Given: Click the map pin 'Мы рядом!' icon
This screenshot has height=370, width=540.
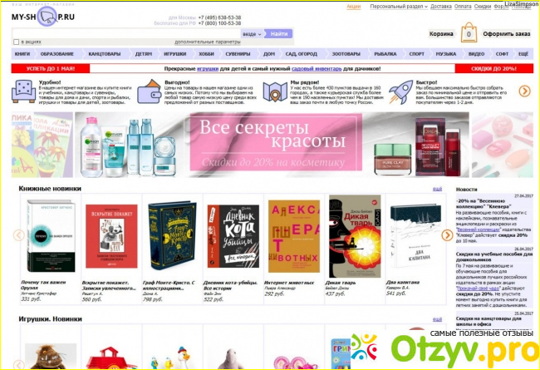Looking at the screenshot, I should 275,91.
